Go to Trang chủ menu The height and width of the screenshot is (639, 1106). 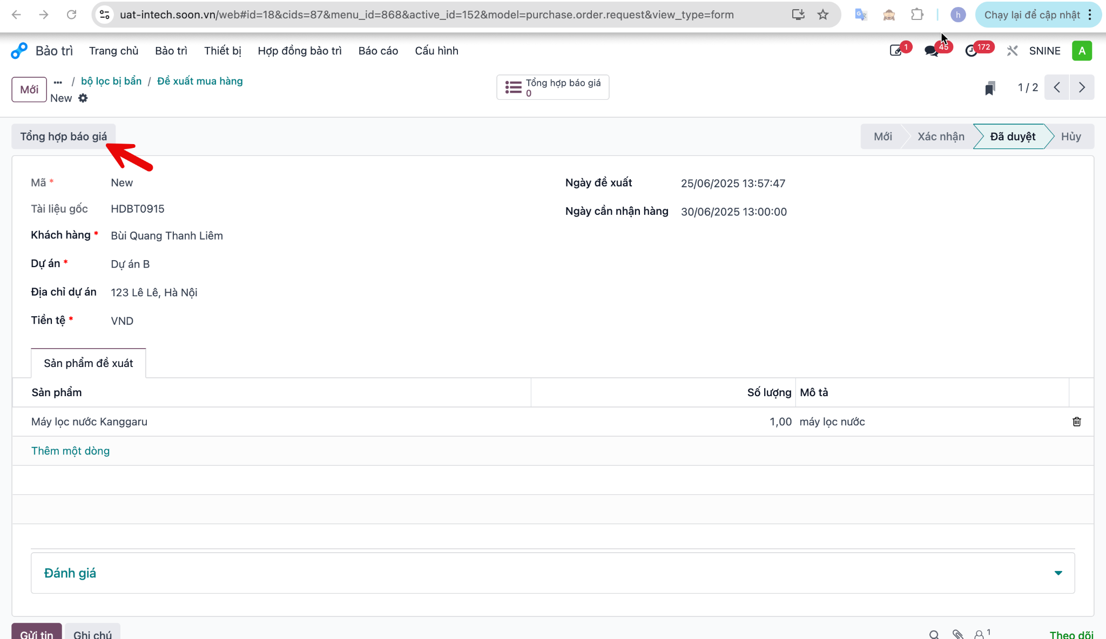point(114,51)
